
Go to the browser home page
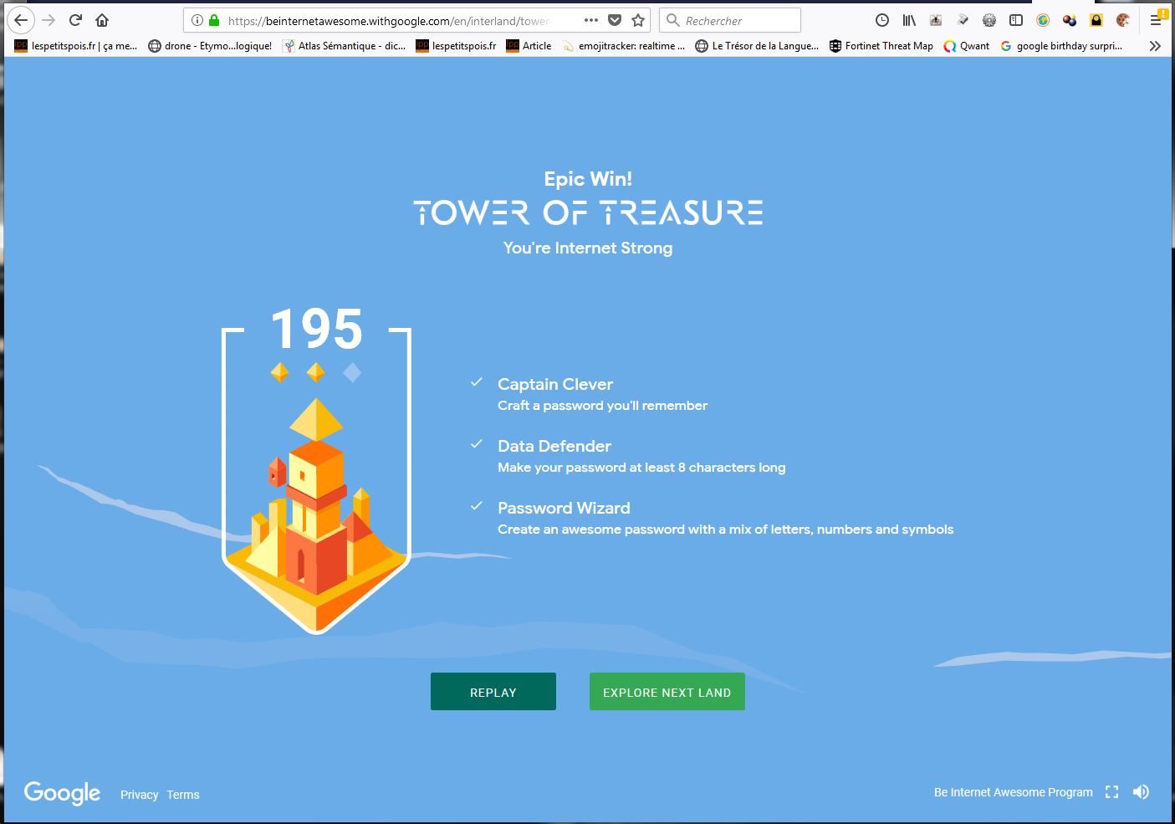click(x=102, y=20)
